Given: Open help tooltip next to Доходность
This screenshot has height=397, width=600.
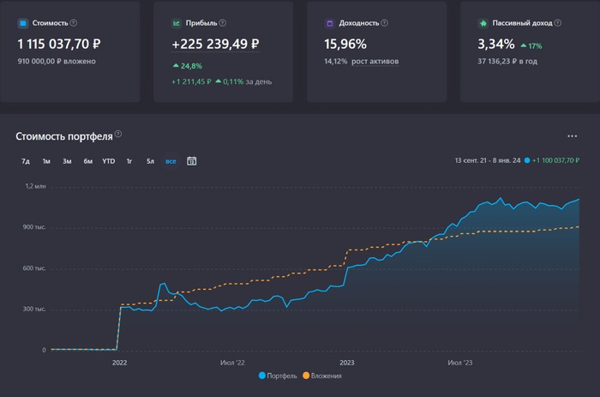Looking at the screenshot, I should pos(387,23).
